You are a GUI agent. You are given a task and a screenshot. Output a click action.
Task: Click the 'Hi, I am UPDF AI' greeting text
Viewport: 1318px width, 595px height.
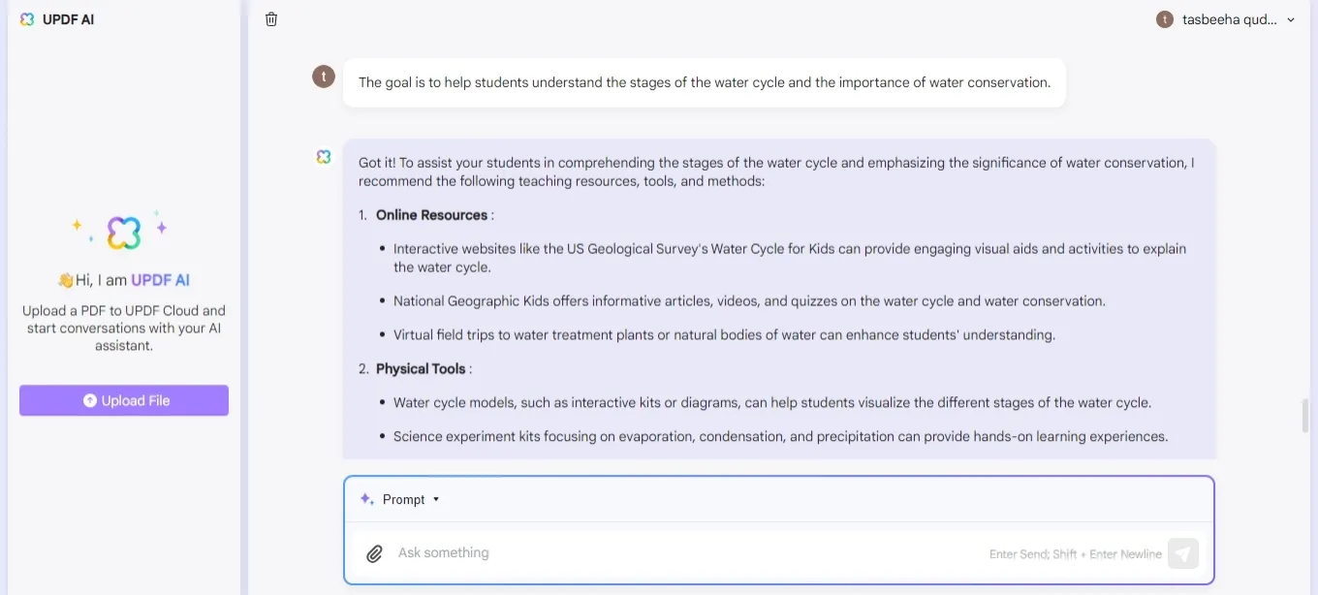123,280
